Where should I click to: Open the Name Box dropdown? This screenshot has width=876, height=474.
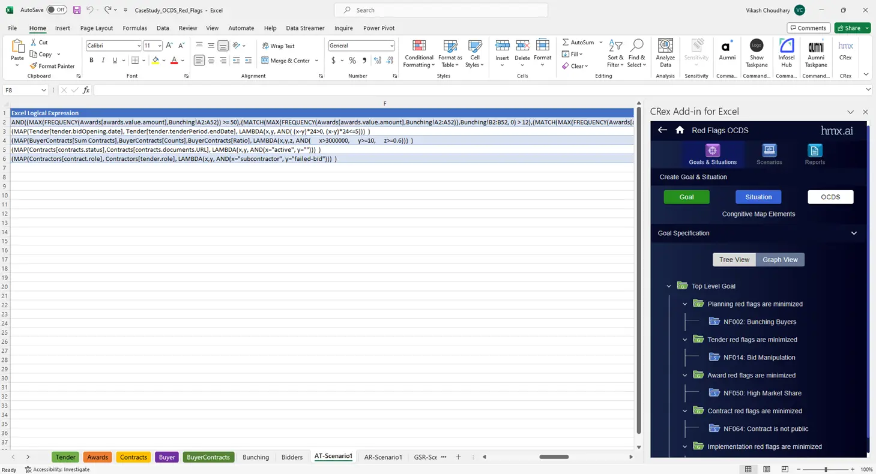[x=44, y=90]
